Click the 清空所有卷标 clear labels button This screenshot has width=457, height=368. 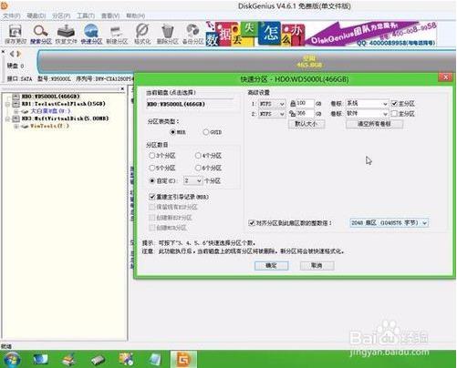coord(374,124)
